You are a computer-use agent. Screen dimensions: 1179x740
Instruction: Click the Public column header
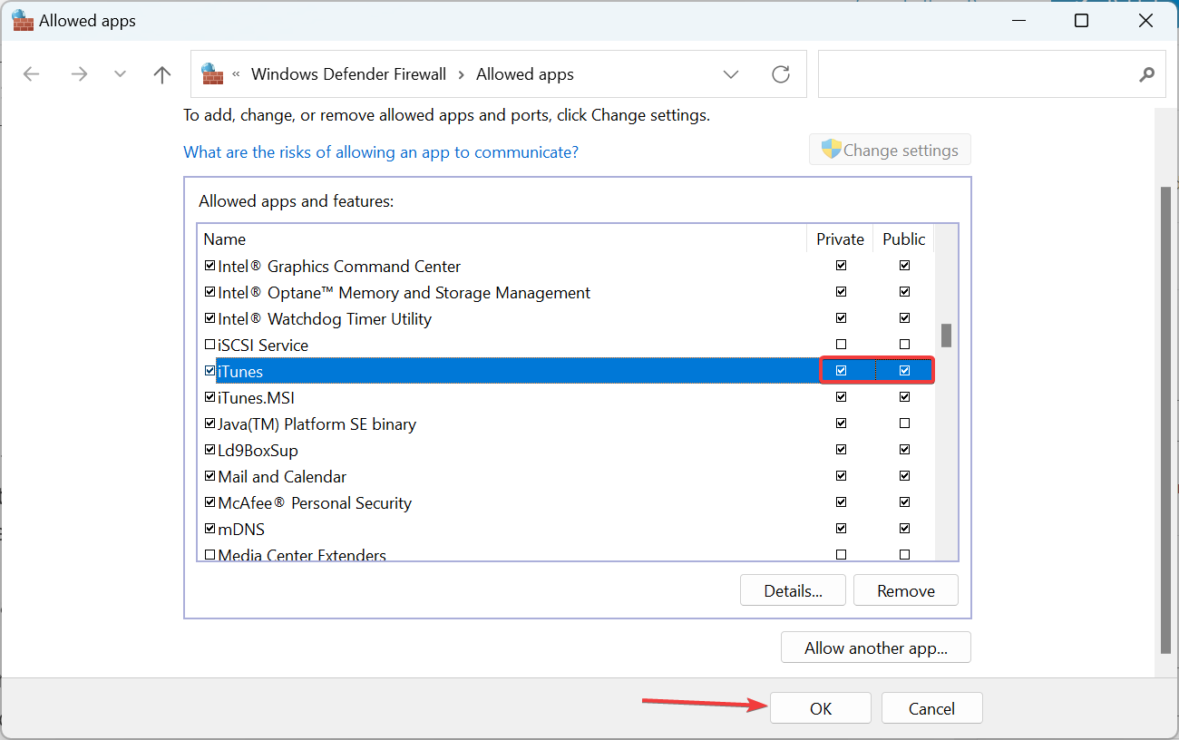click(903, 239)
